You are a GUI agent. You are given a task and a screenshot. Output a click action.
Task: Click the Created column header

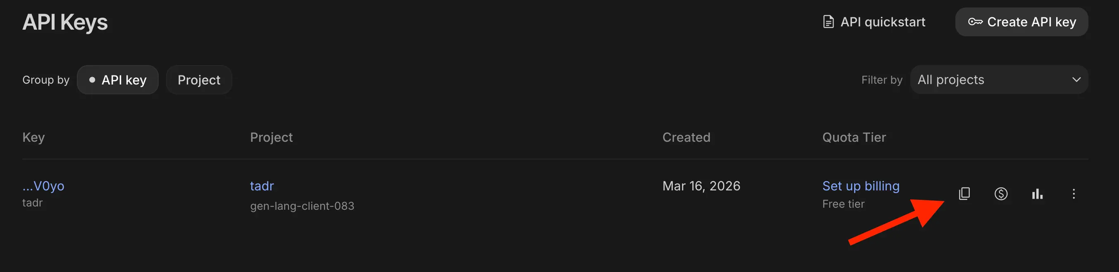[x=686, y=137]
